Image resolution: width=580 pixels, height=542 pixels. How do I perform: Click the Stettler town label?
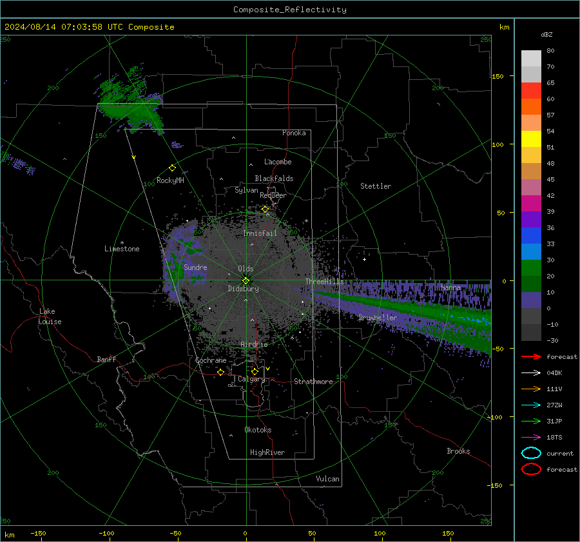376,186
